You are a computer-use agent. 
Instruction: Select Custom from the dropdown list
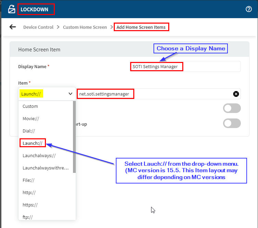pos(30,106)
